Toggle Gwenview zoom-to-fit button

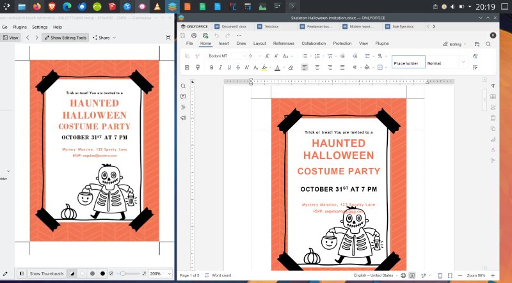pos(111,273)
